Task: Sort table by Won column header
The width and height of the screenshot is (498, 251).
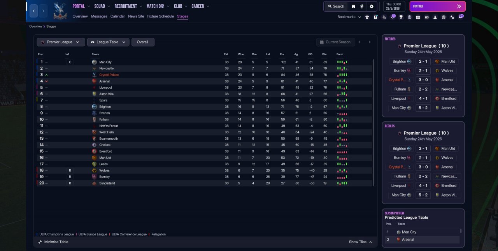Action: pos(241,54)
